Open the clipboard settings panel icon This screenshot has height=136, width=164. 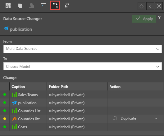[67, 6]
